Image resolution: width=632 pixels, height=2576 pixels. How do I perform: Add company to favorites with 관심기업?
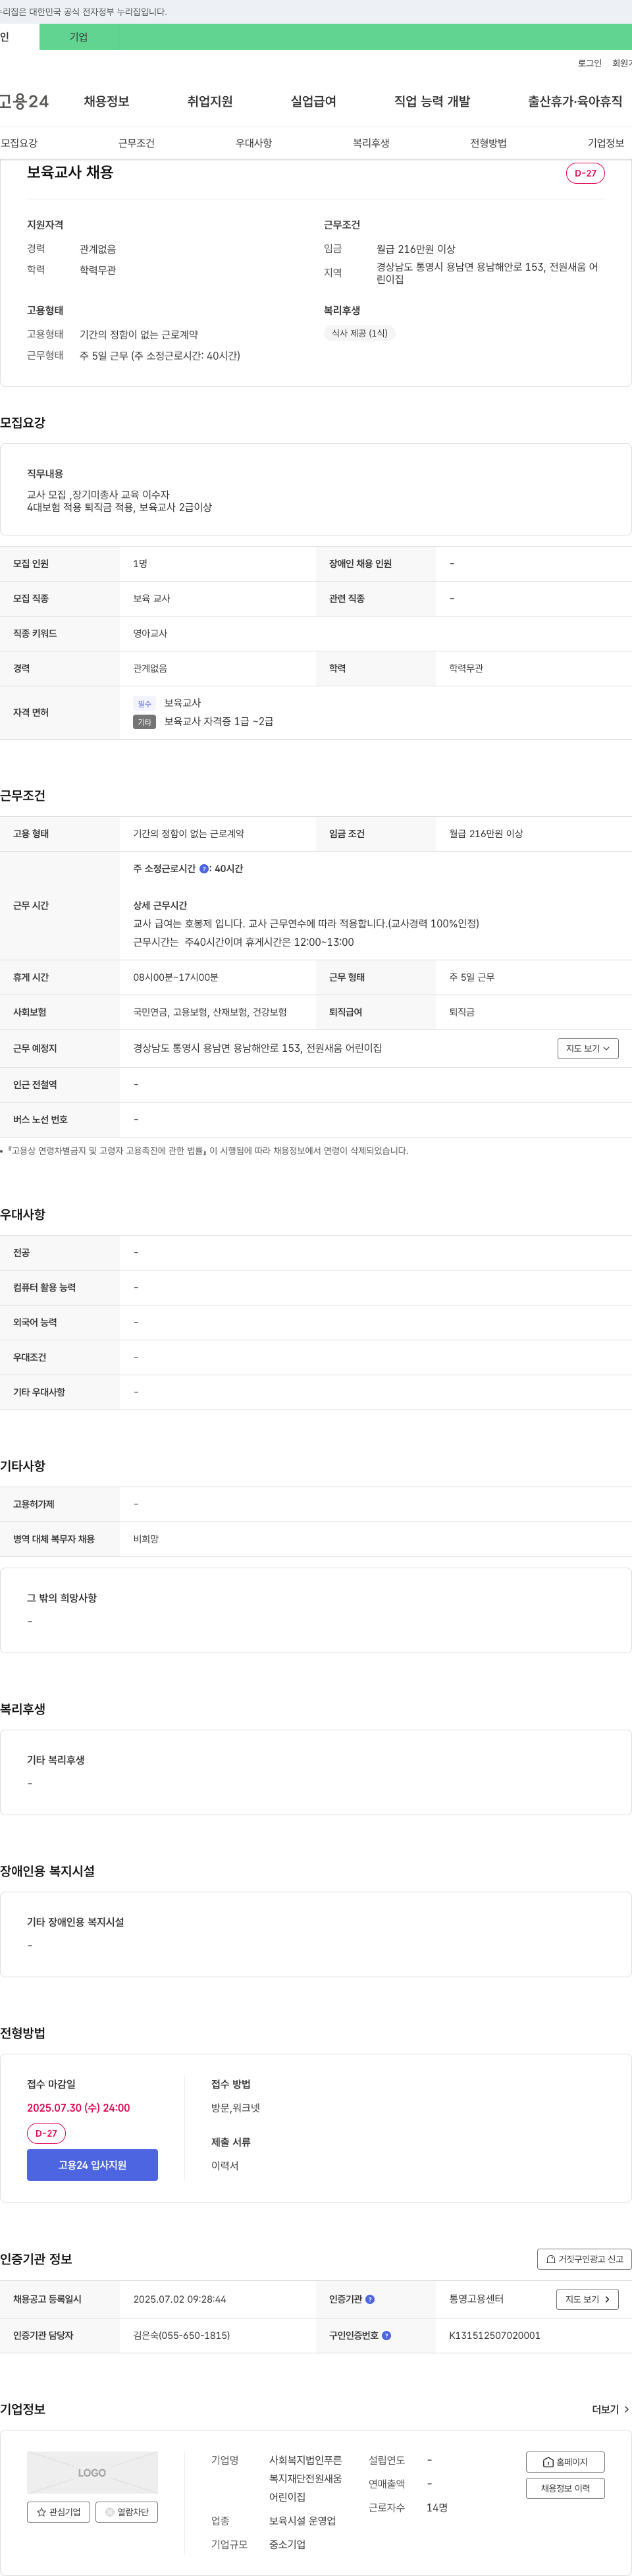(58, 2512)
